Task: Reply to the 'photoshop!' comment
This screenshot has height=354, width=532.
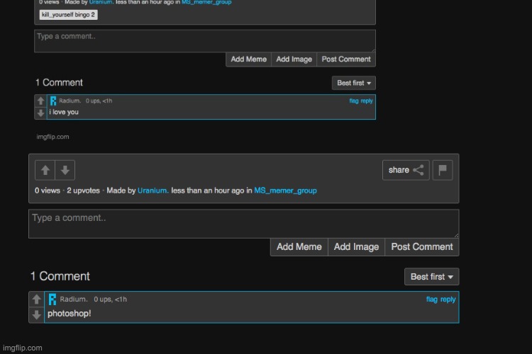Action: [448, 299]
